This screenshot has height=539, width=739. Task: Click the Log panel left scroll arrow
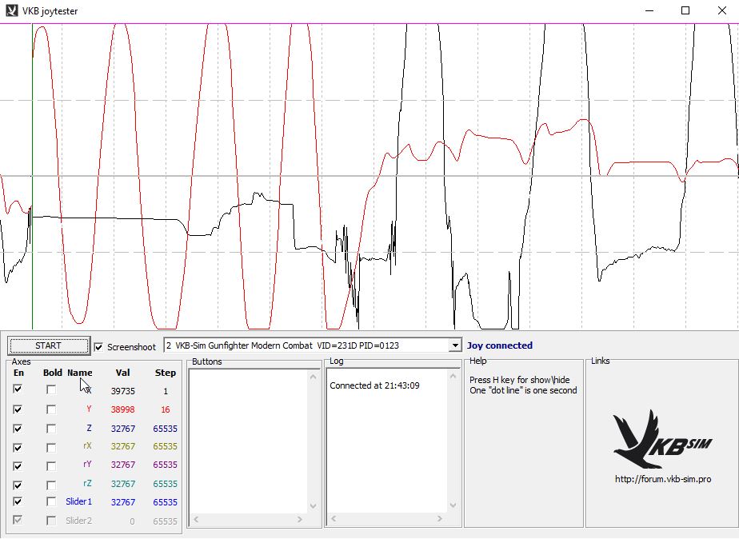click(x=334, y=520)
